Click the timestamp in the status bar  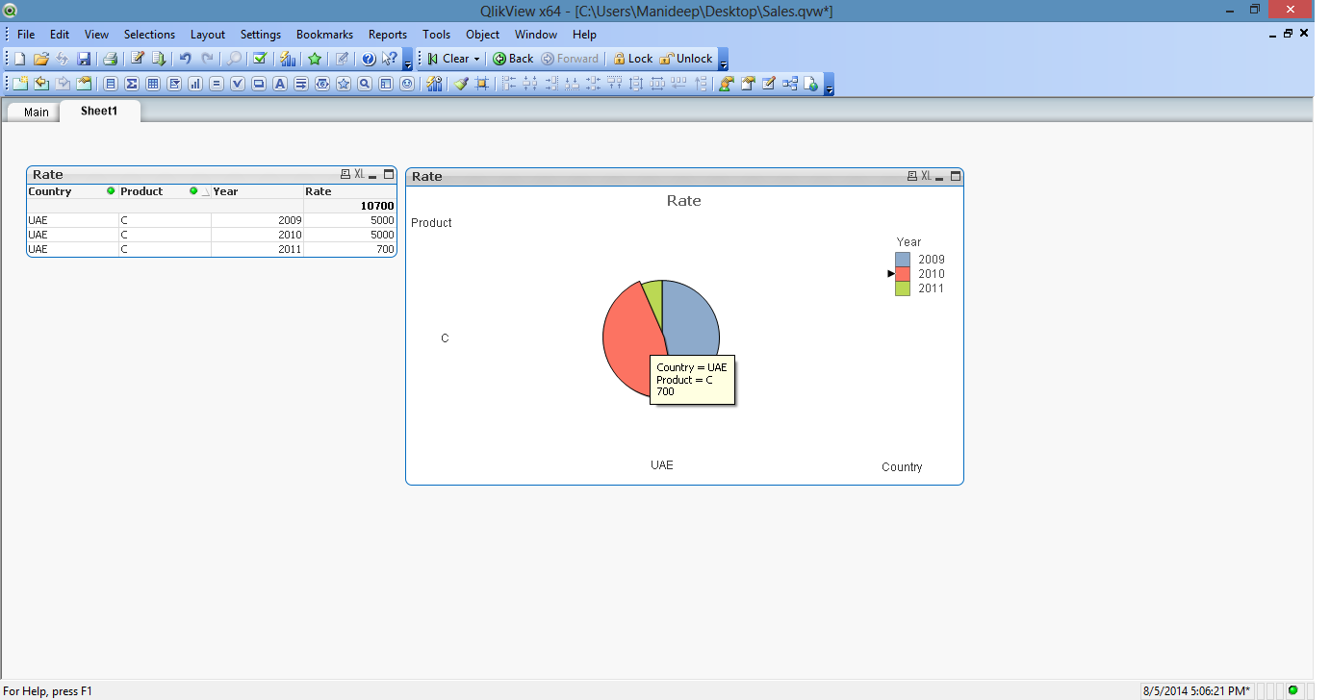click(1196, 690)
